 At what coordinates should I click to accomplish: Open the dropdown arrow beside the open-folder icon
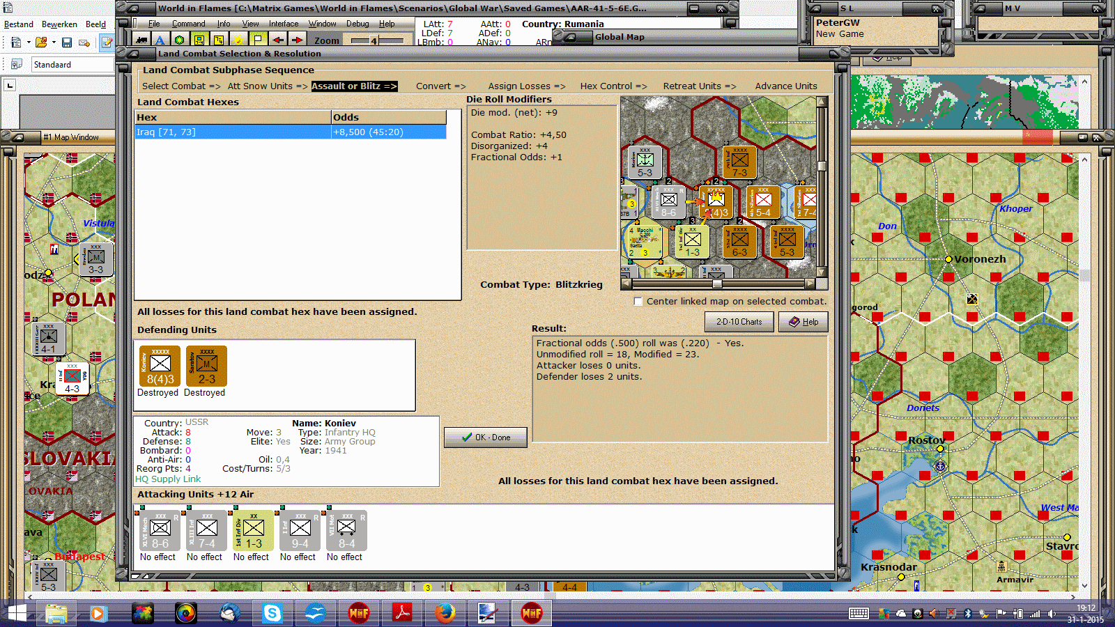point(54,42)
